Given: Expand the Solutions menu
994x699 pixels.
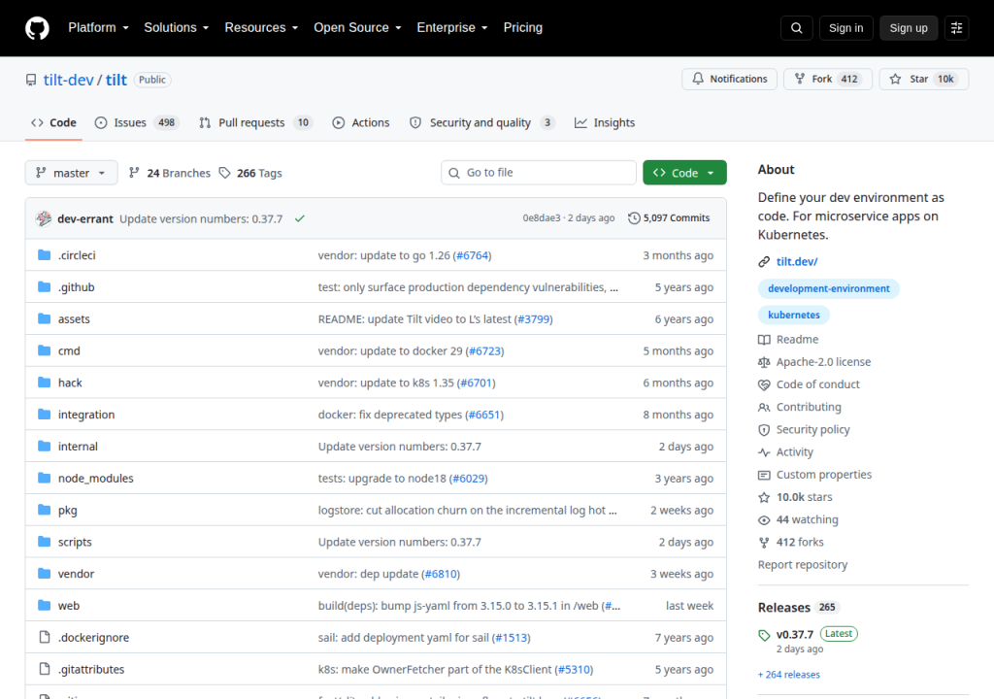Looking at the screenshot, I should [177, 28].
